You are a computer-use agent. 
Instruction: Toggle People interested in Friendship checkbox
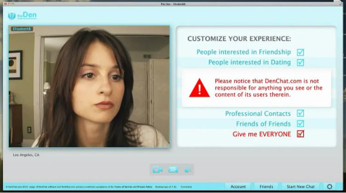click(301, 52)
